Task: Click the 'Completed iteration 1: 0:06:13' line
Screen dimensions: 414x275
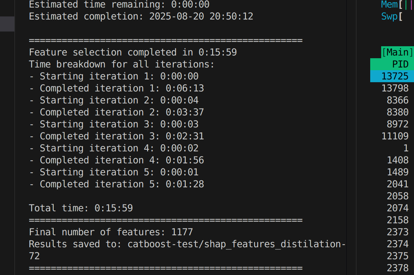Action: pos(116,88)
